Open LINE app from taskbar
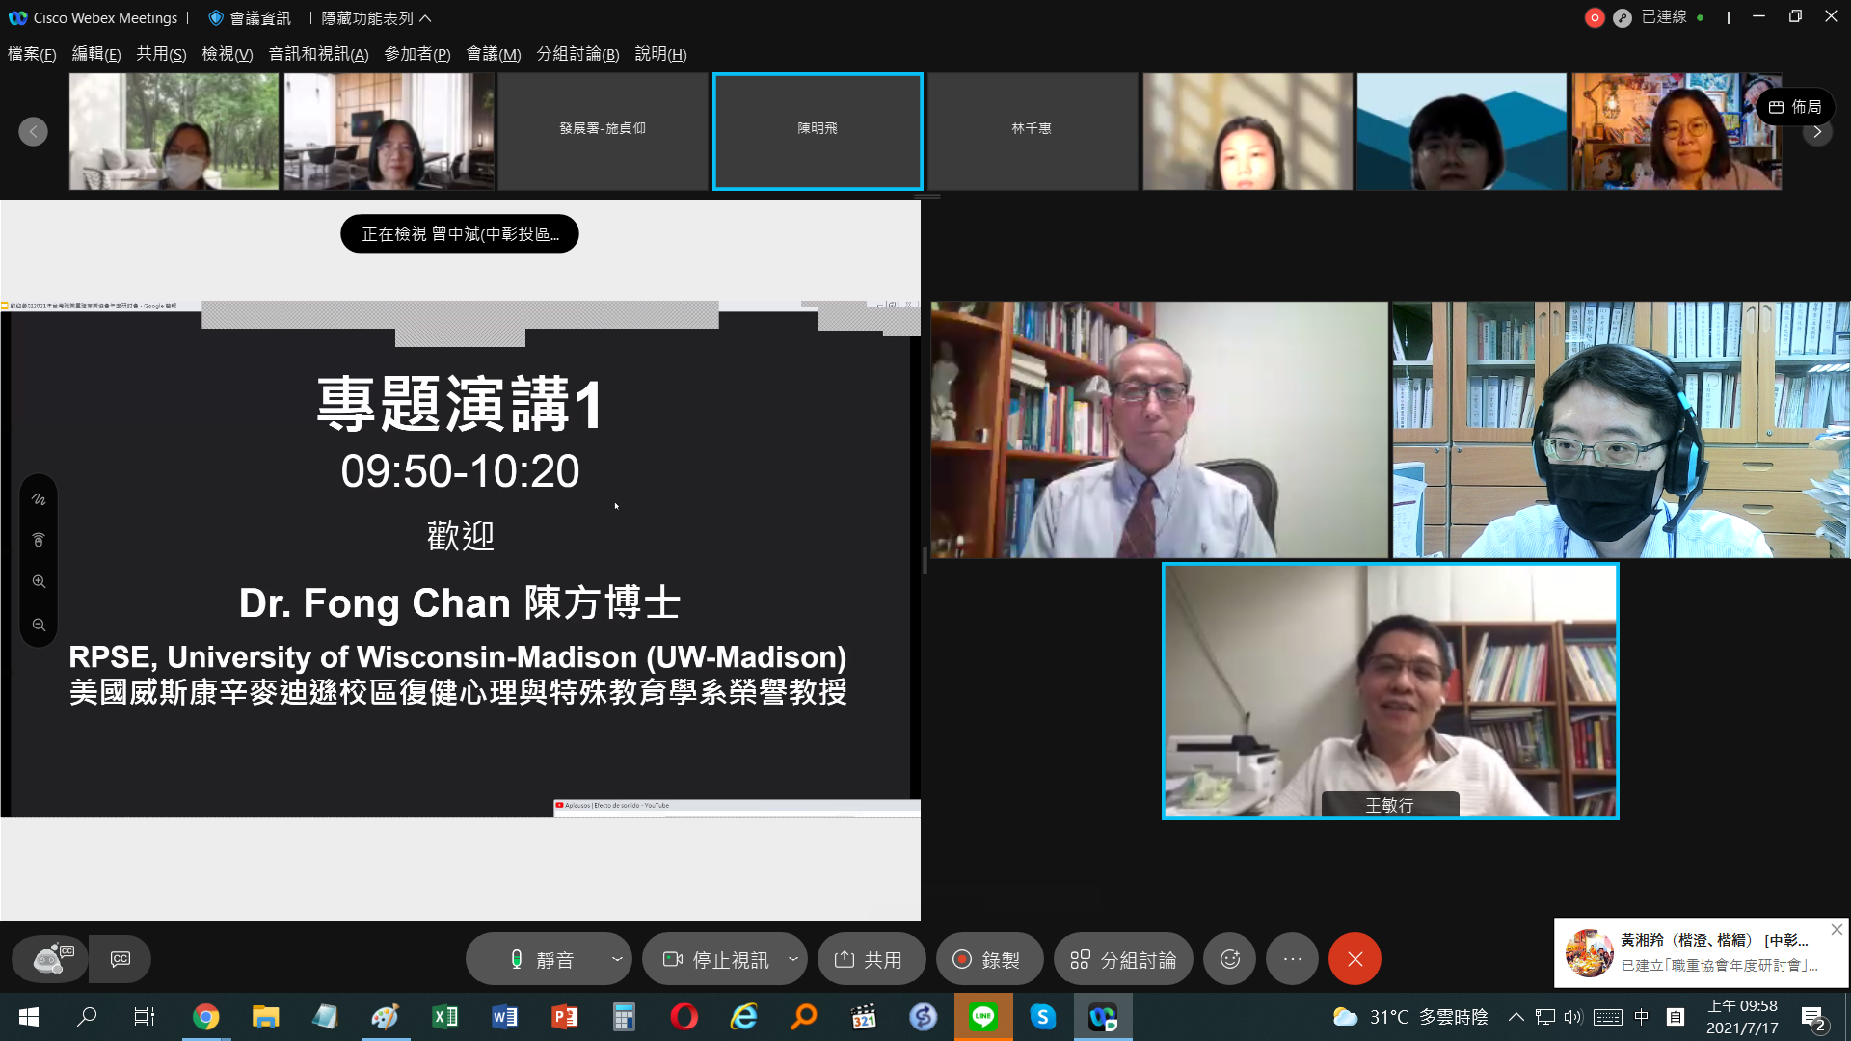 pyautogui.click(x=983, y=1017)
